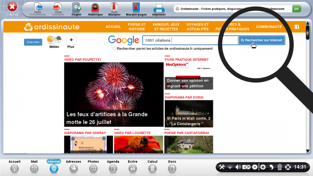This screenshot has height=176, width=313.
Task: Print page with Imprimer icon
Action: (x=159, y=8)
